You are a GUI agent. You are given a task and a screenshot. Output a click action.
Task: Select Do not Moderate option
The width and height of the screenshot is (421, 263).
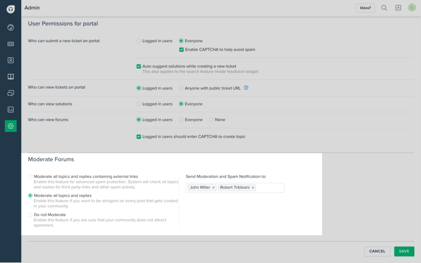(x=30, y=215)
